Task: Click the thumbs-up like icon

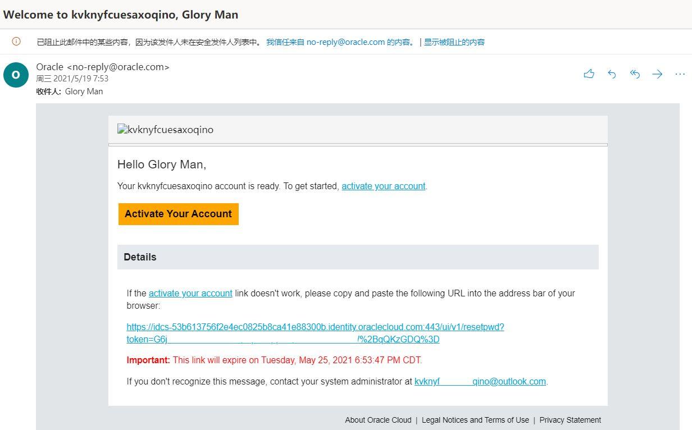Action: 589,74
